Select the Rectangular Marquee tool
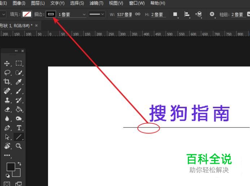250x186 pixels. coord(19,63)
